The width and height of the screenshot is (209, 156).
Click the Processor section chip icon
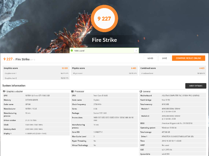(x=72, y=91)
